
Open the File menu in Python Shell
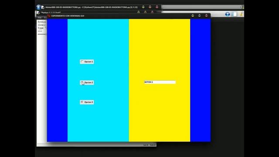pos(40,18)
